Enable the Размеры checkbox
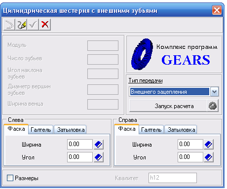This screenshot has width=227, height=189. point(10,178)
